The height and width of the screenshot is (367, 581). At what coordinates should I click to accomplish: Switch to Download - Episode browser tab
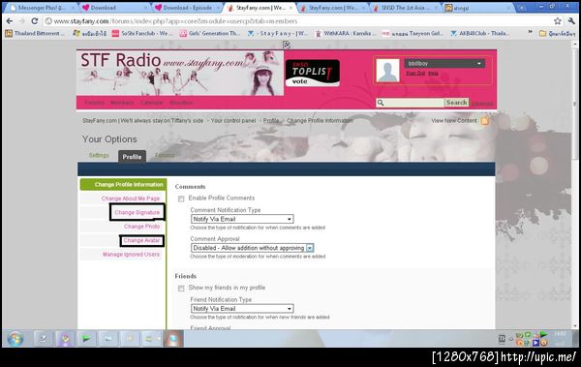tap(186, 8)
